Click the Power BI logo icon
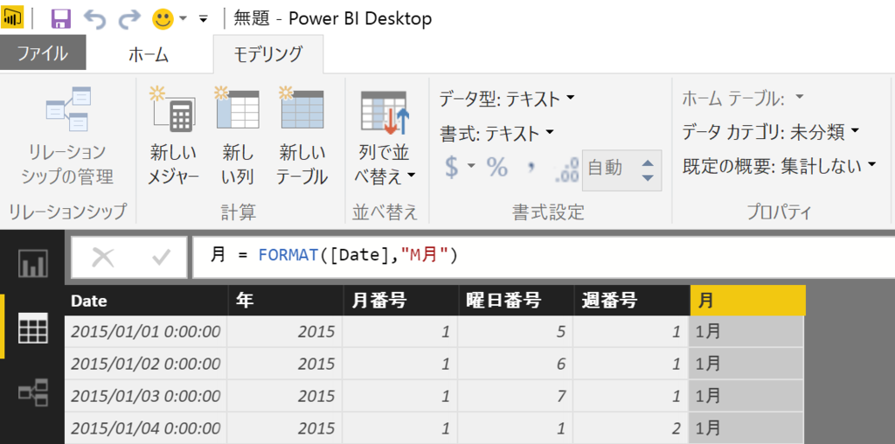The image size is (895, 444). 12,18
